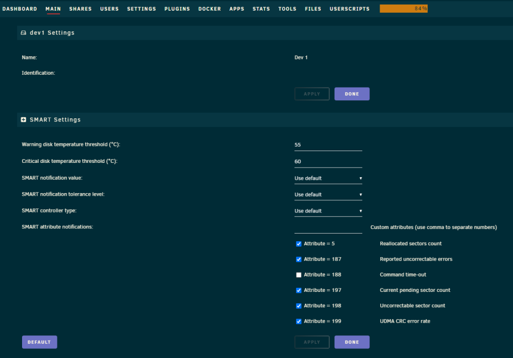
Task: Focus the warning disk temperature threshold field
Action: [328, 145]
